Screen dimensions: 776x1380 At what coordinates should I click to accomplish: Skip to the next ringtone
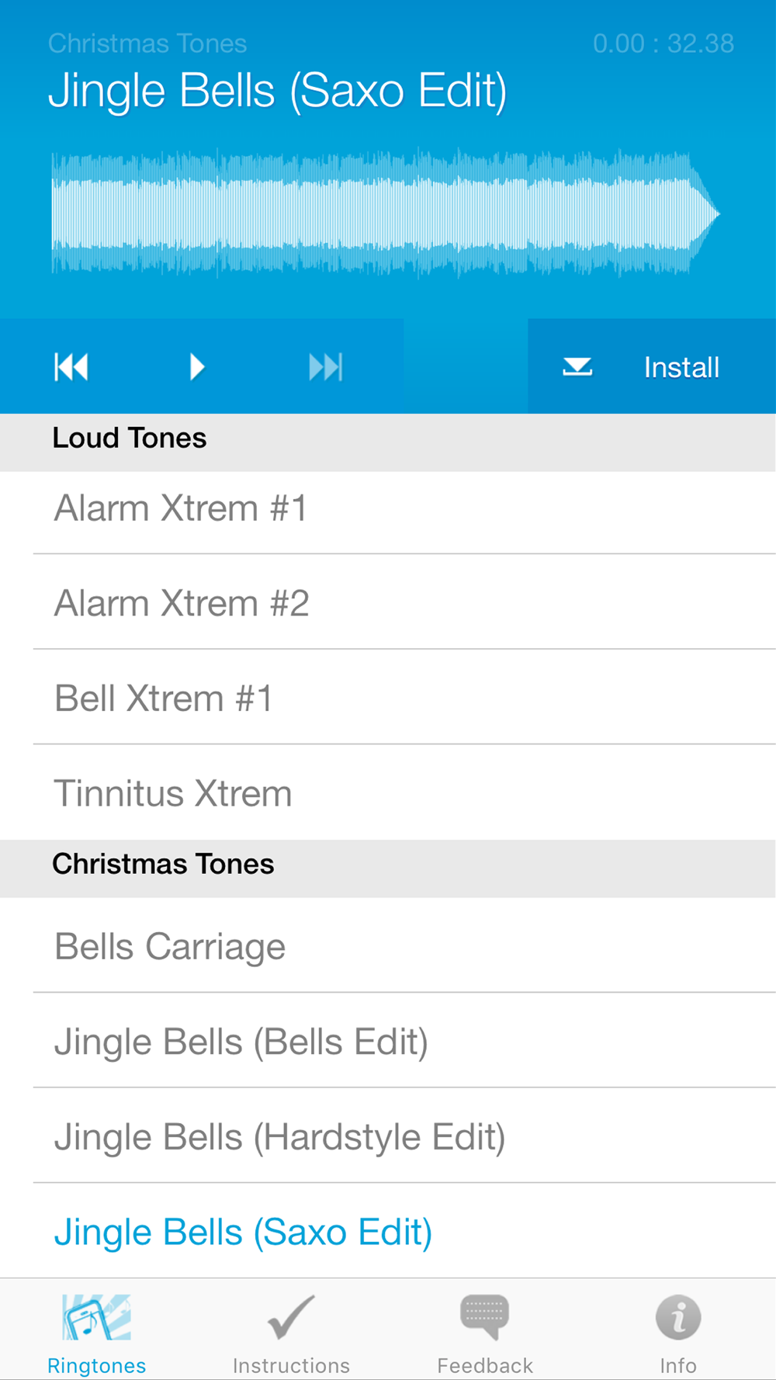325,367
